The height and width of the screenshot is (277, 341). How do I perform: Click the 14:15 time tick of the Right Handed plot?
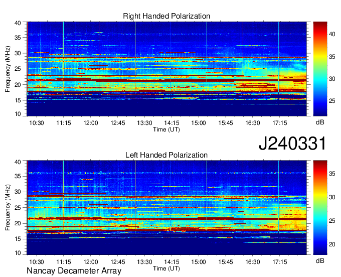[x=172, y=123]
